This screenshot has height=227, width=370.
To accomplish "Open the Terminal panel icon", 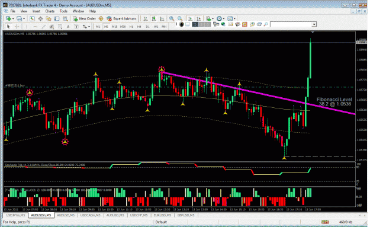I will [x=57, y=18].
